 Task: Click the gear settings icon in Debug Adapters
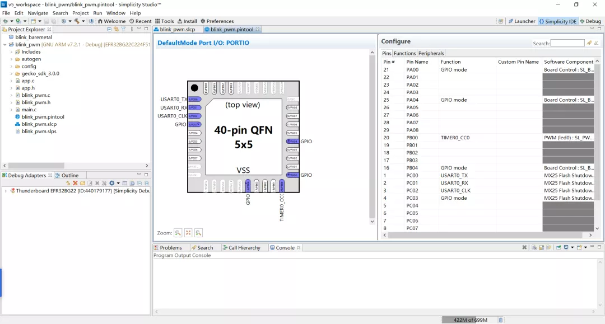[x=112, y=184]
